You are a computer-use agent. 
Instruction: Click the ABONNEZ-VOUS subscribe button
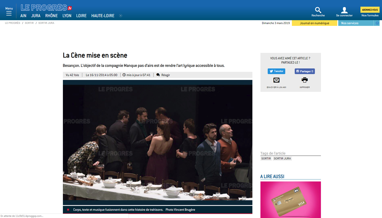(370, 10)
